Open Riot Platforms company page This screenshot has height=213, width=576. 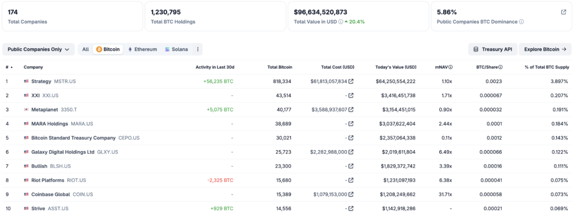pyautogui.click(x=48, y=180)
